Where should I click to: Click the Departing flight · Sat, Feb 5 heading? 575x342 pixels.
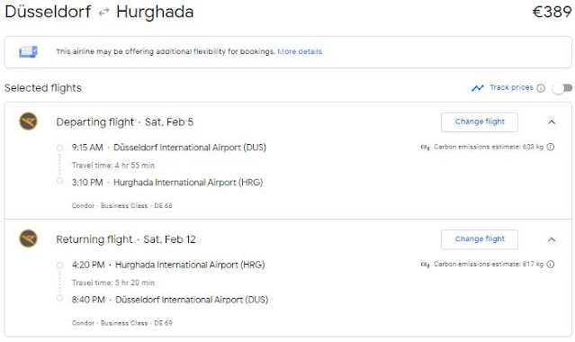(x=125, y=121)
